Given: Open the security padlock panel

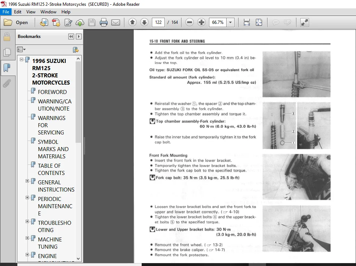Looking at the screenshot, I should (x=7, y=37).
